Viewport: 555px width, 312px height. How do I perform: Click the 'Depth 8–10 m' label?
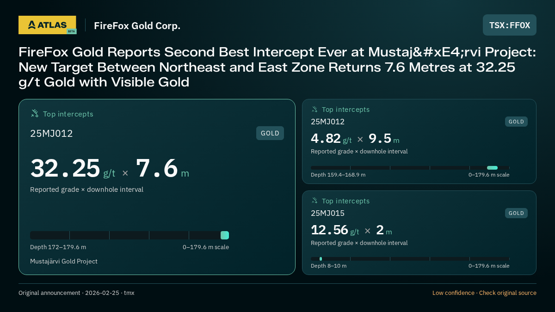[328, 266]
